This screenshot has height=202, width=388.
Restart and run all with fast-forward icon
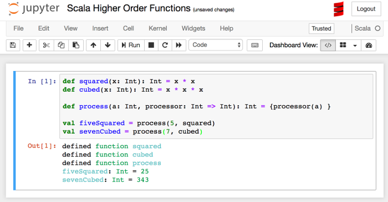(x=179, y=45)
